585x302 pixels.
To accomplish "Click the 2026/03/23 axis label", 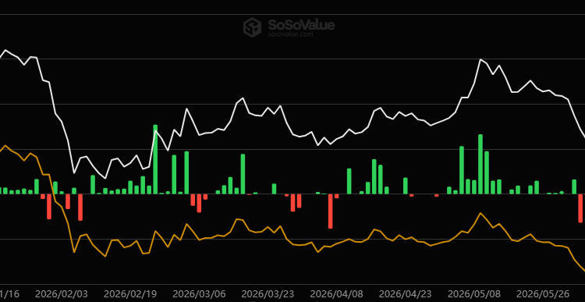I will pos(268,293).
